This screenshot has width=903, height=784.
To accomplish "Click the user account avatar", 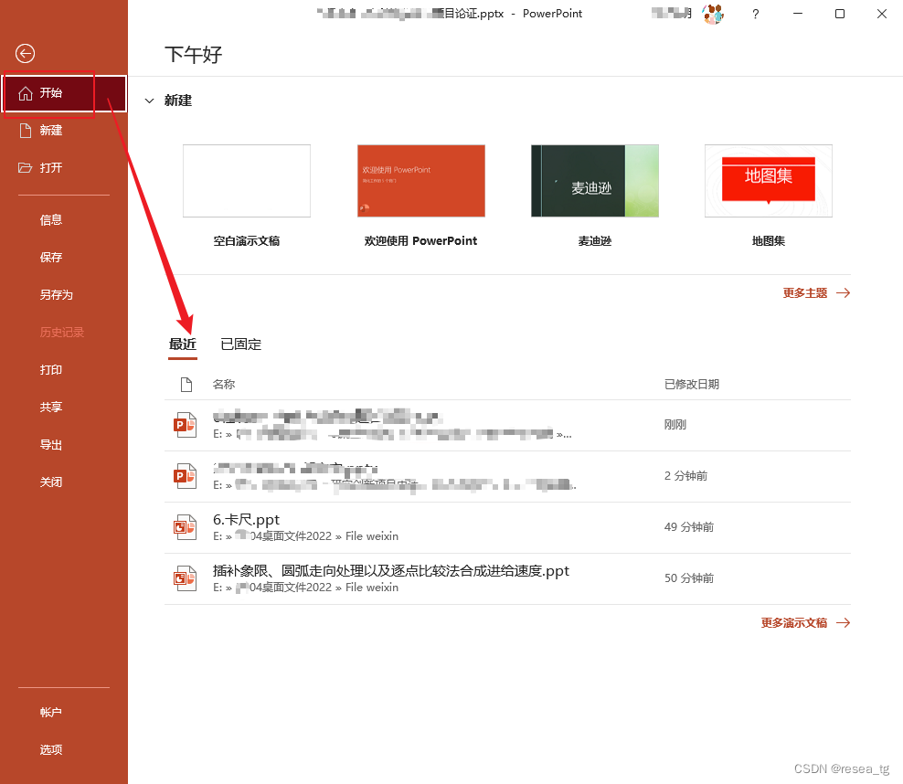I will (713, 14).
